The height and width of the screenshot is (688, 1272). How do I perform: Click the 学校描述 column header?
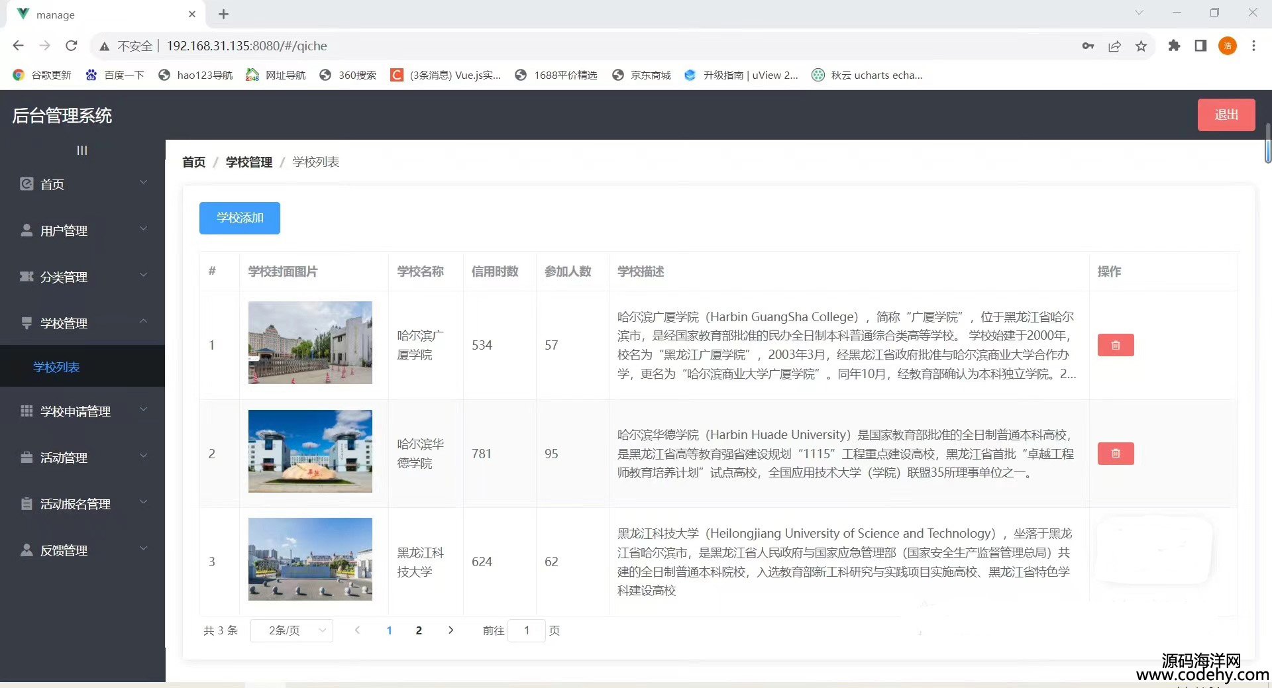pos(641,271)
